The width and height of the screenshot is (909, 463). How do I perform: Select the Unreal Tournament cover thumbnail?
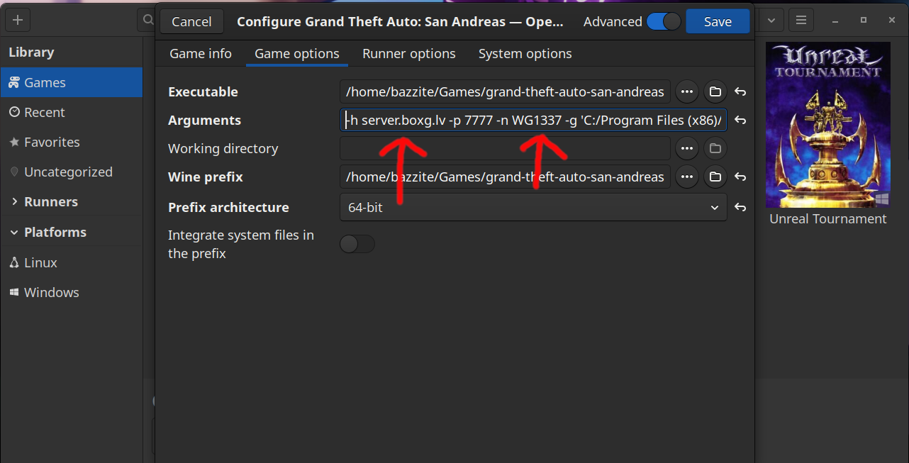pyautogui.click(x=828, y=125)
